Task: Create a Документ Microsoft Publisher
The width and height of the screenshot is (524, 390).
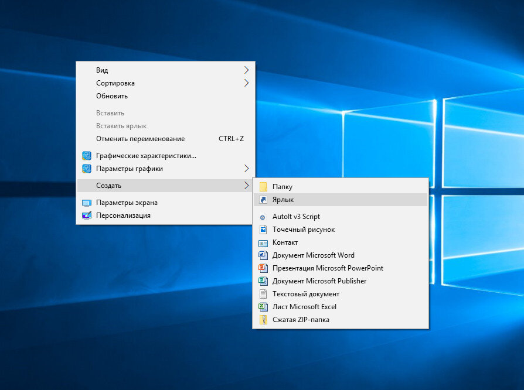Action: 341,281
